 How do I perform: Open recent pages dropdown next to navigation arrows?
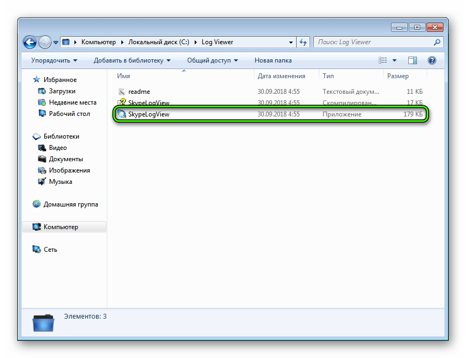tap(56, 43)
